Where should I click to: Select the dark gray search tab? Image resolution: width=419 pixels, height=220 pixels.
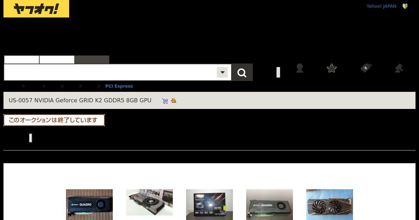tap(92, 60)
